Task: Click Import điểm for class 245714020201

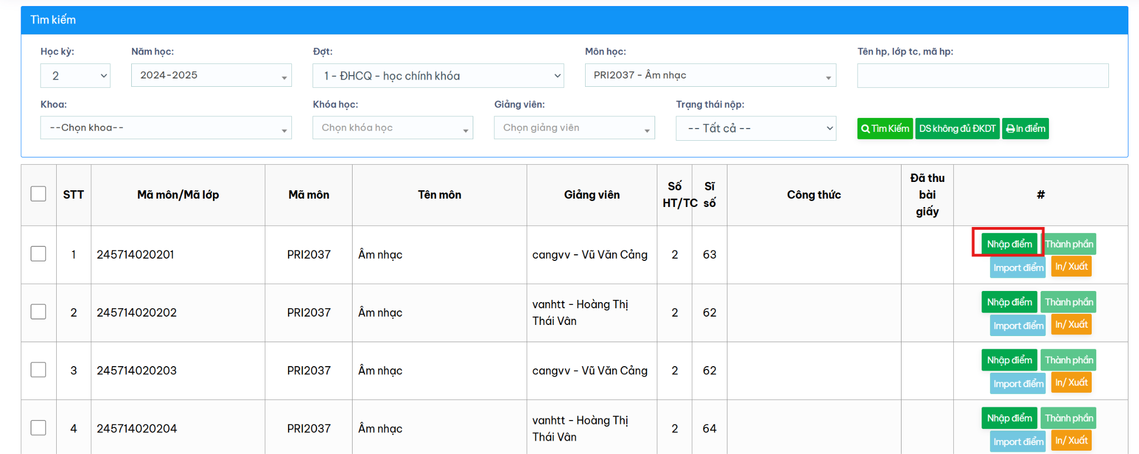Action: (1018, 268)
